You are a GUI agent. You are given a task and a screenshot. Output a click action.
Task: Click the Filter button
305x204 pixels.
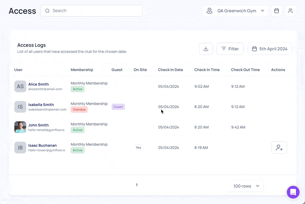[230, 49]
